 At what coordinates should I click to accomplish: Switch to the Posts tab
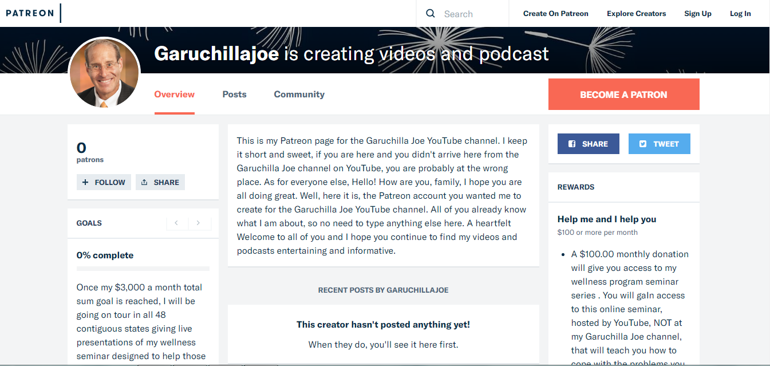coord(235,95)
